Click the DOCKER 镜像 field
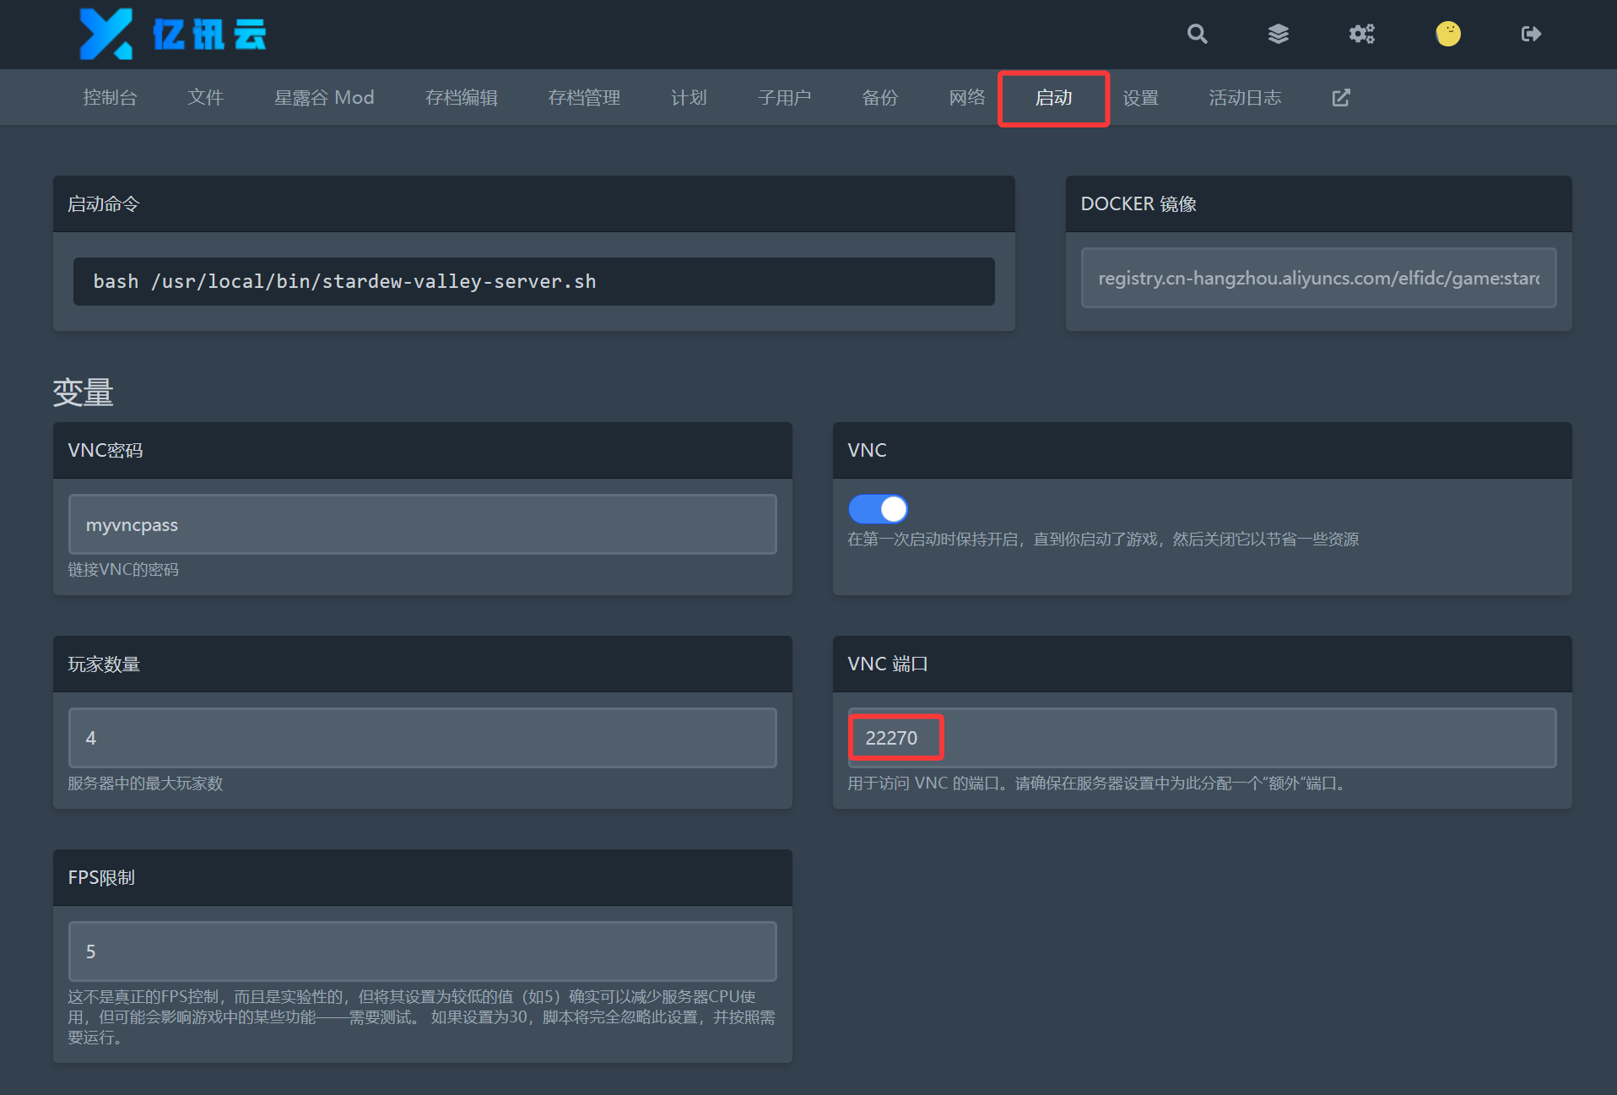 (x=1318, y=278)
